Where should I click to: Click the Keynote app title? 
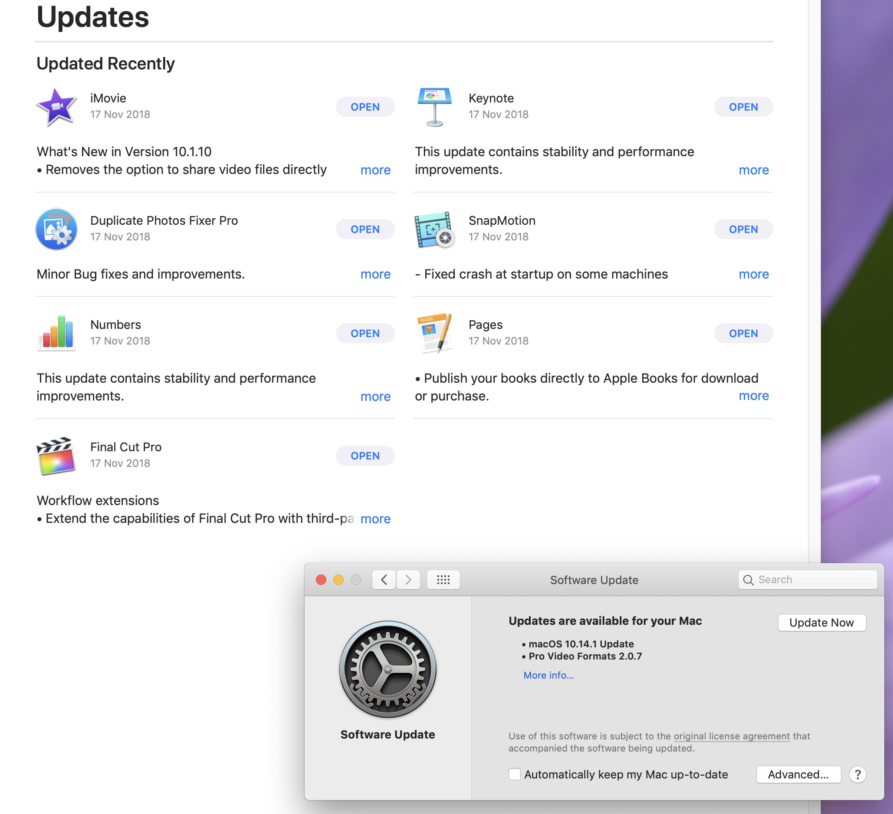coord(491,98)
